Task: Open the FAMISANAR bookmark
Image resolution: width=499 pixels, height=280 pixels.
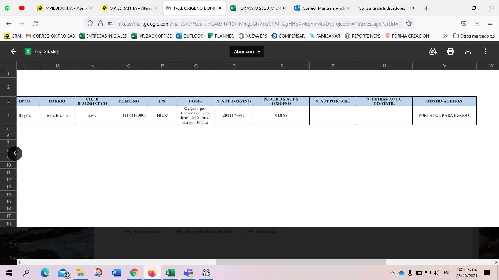Action: point(325,36)
